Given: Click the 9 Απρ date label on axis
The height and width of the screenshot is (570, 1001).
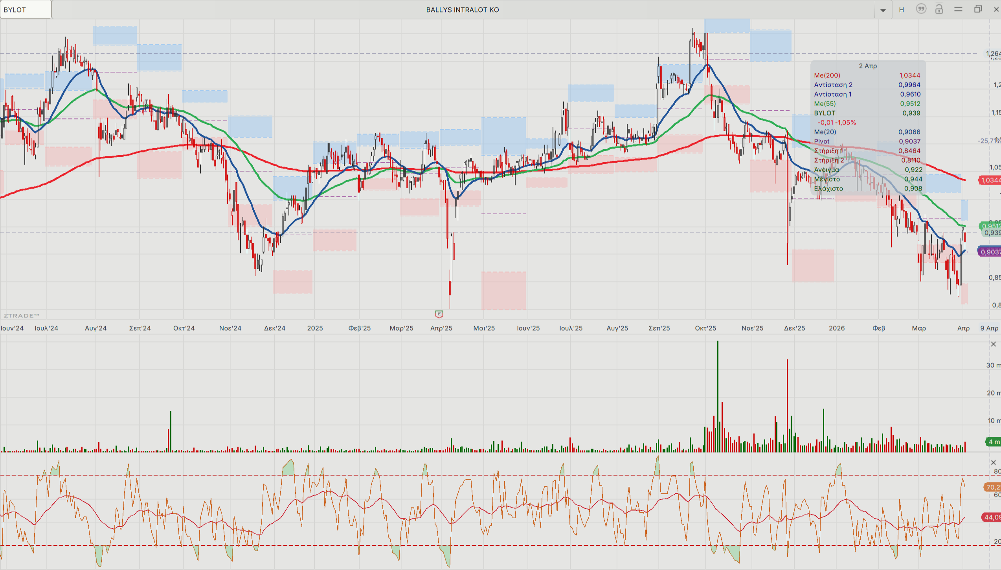Looking at the screenshot, I should 989,328.
